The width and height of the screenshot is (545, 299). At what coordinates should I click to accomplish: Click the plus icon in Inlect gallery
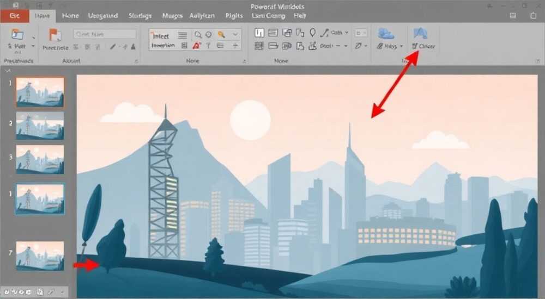[235, 46]
